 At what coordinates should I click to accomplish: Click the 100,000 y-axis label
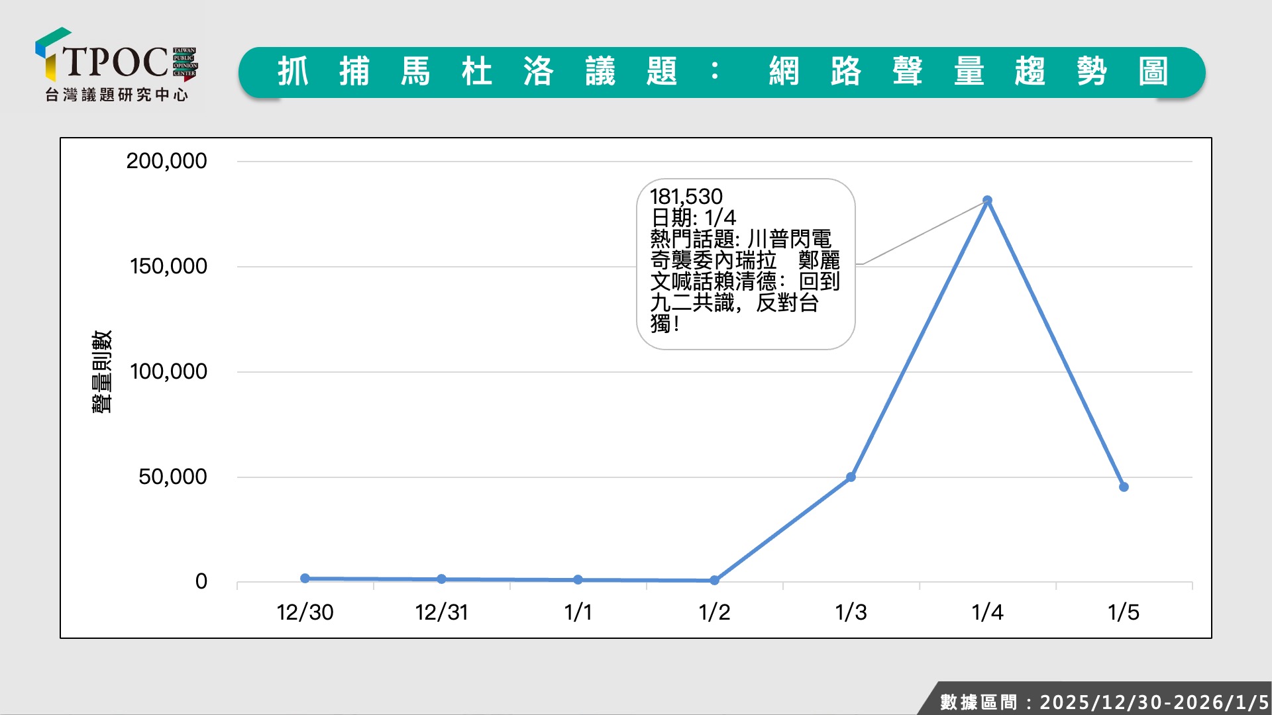tap(168, 371)
